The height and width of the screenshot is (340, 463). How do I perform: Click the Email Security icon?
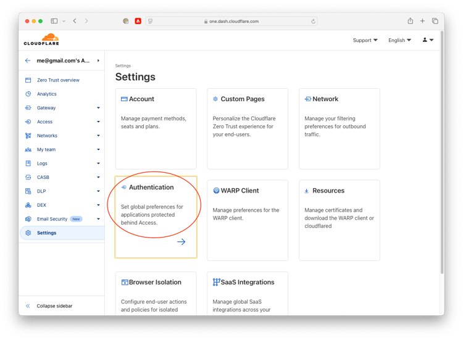coord(28,218)
